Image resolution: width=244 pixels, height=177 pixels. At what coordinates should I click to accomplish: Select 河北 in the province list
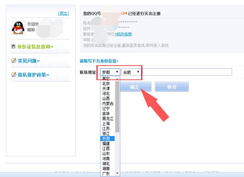tap(108, 93)
